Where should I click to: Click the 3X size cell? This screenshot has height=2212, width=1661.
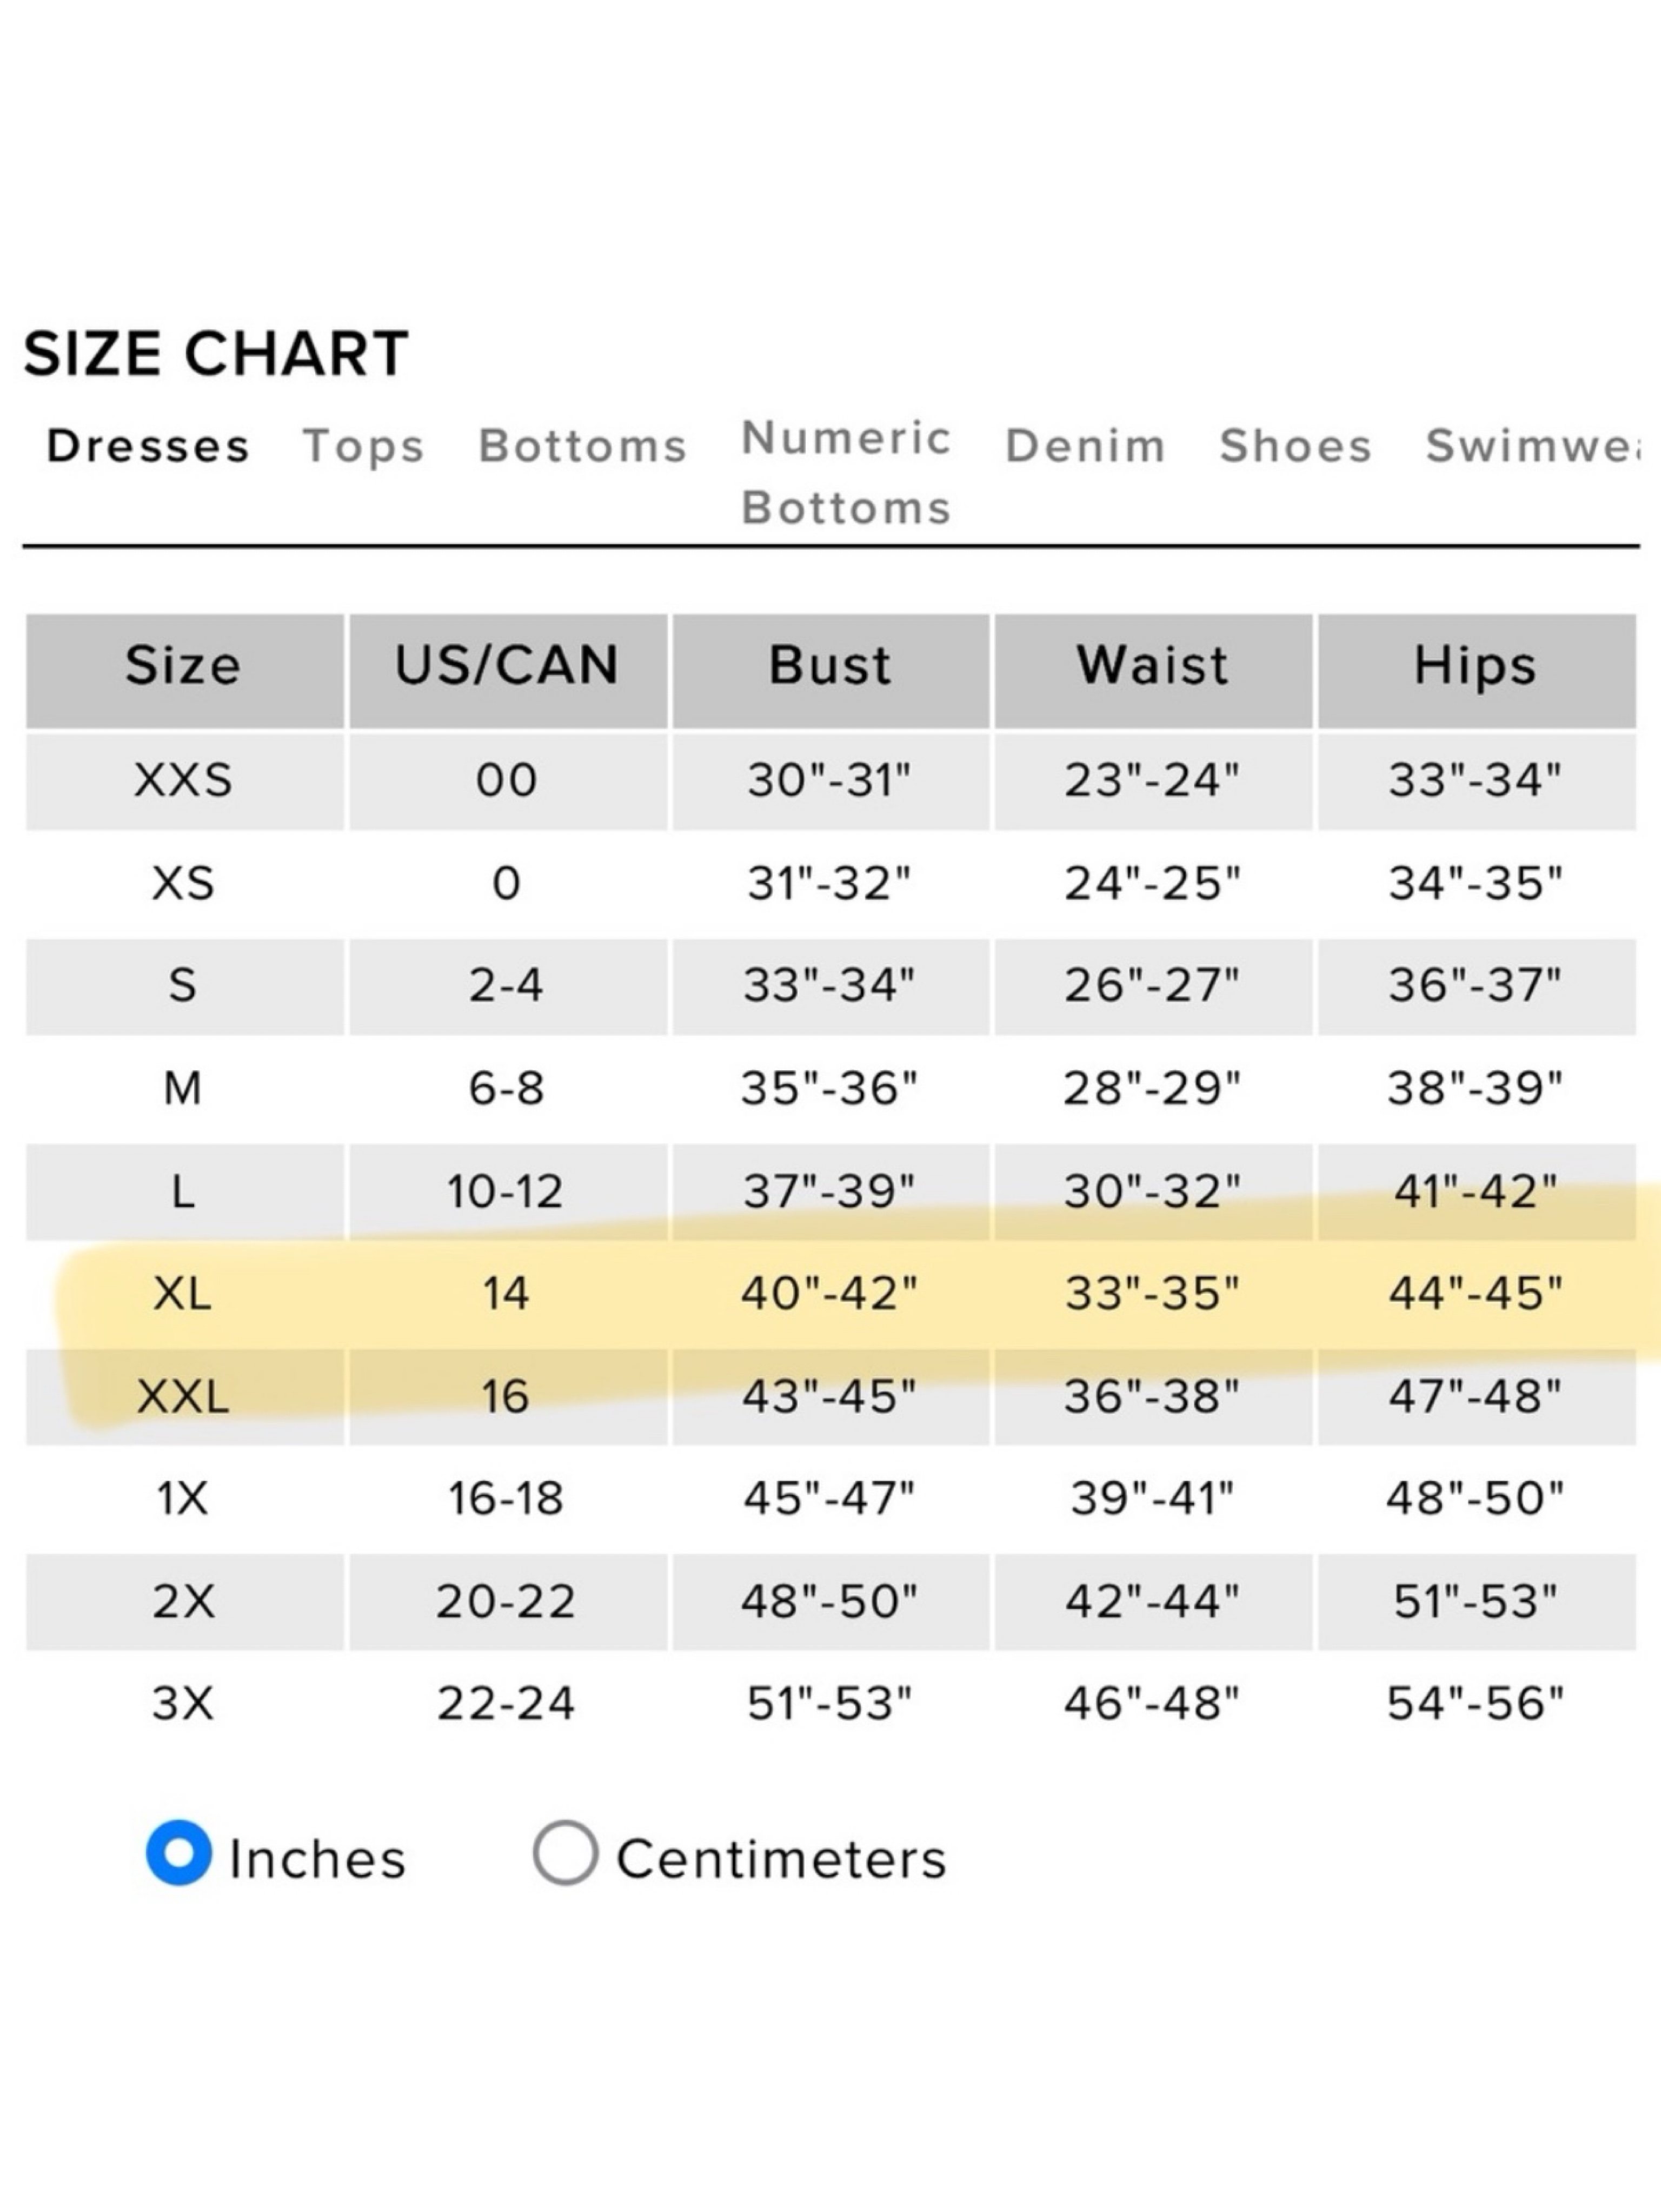click(x=185, y=1704)
